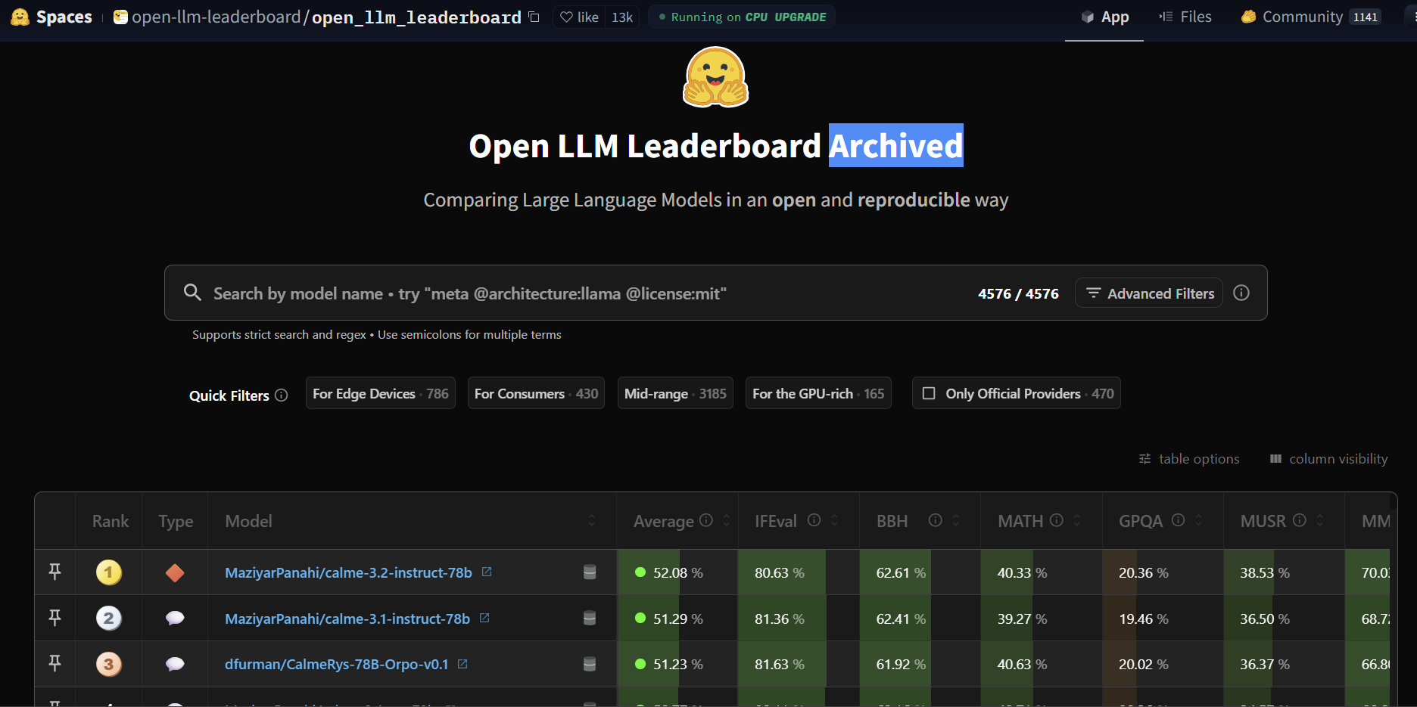Click the MATH column info icon
The width and height of the screenshot is (1417, 707).
tap(1057, 520)
